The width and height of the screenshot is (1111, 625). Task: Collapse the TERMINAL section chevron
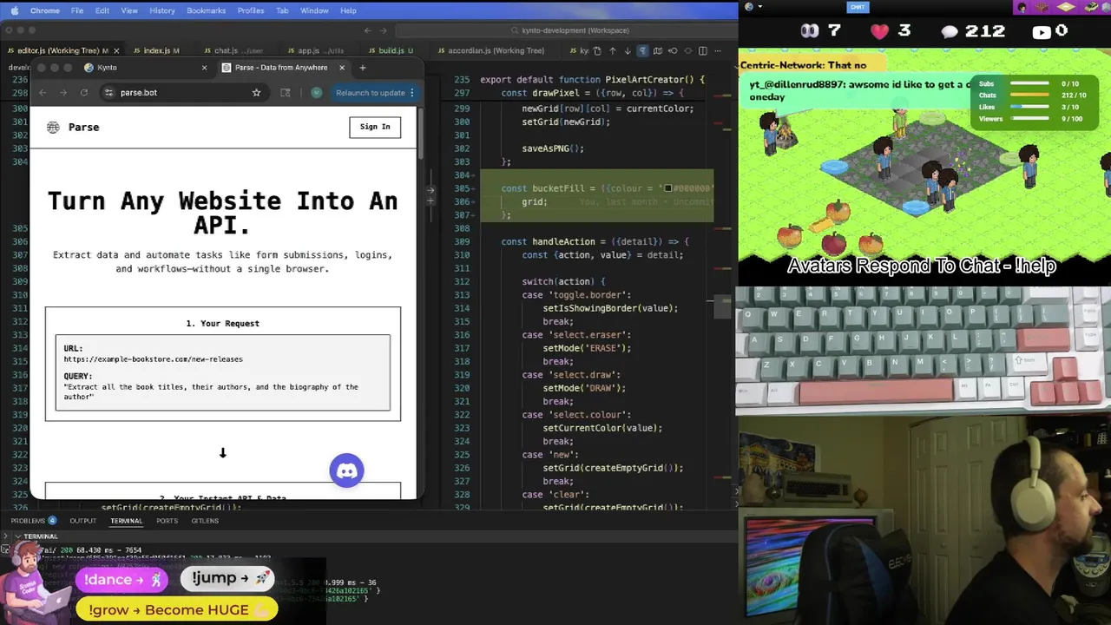coord(17,536)
